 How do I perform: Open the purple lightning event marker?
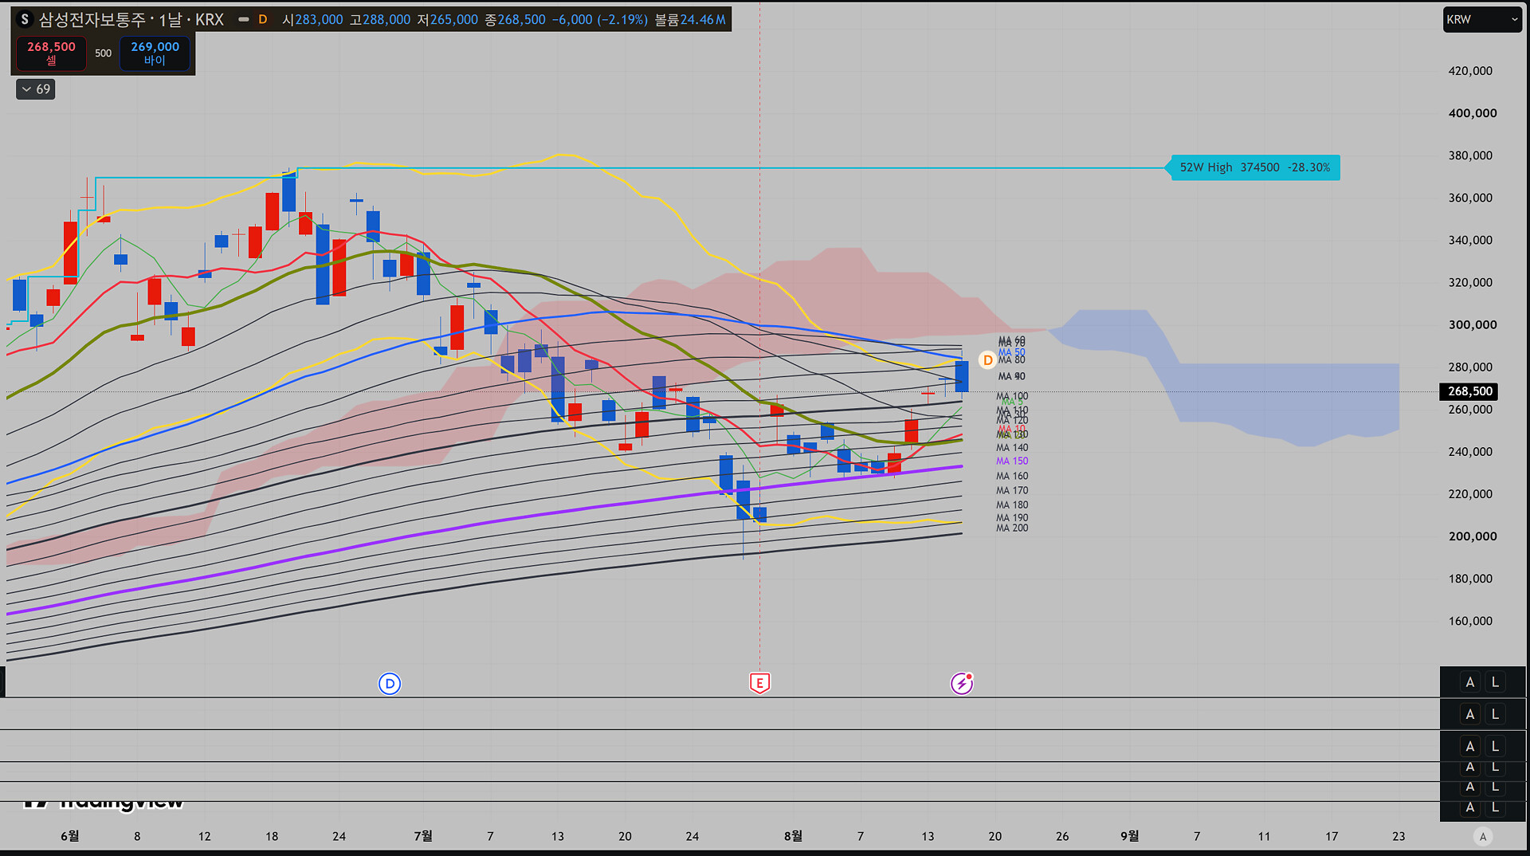click(x=962, y=683)
